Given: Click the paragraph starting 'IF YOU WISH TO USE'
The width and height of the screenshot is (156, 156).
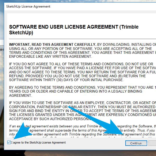Looking at the screenshot, I should point(82,111).
